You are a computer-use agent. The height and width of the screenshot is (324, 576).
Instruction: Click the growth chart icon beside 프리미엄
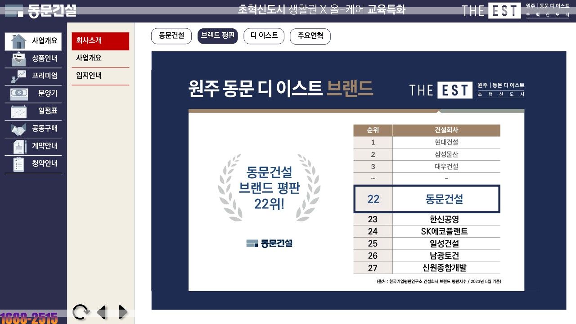18,76
